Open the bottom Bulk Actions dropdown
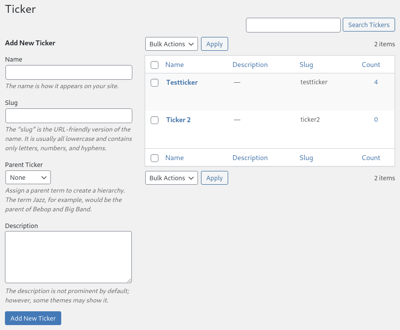This screenshot has height=330, width=400. 171,178
